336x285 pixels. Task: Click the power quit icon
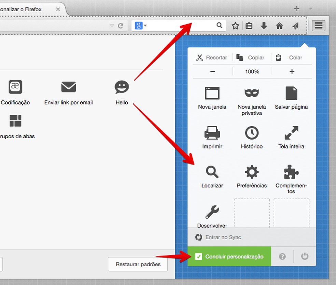(305, 256)
